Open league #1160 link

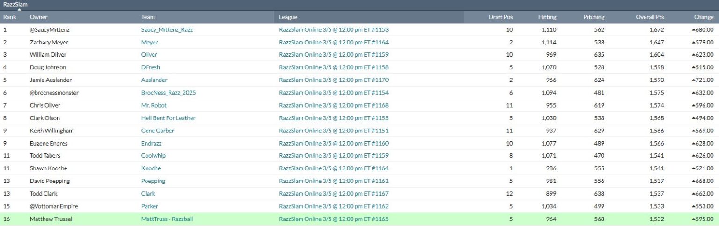(334, 143)
